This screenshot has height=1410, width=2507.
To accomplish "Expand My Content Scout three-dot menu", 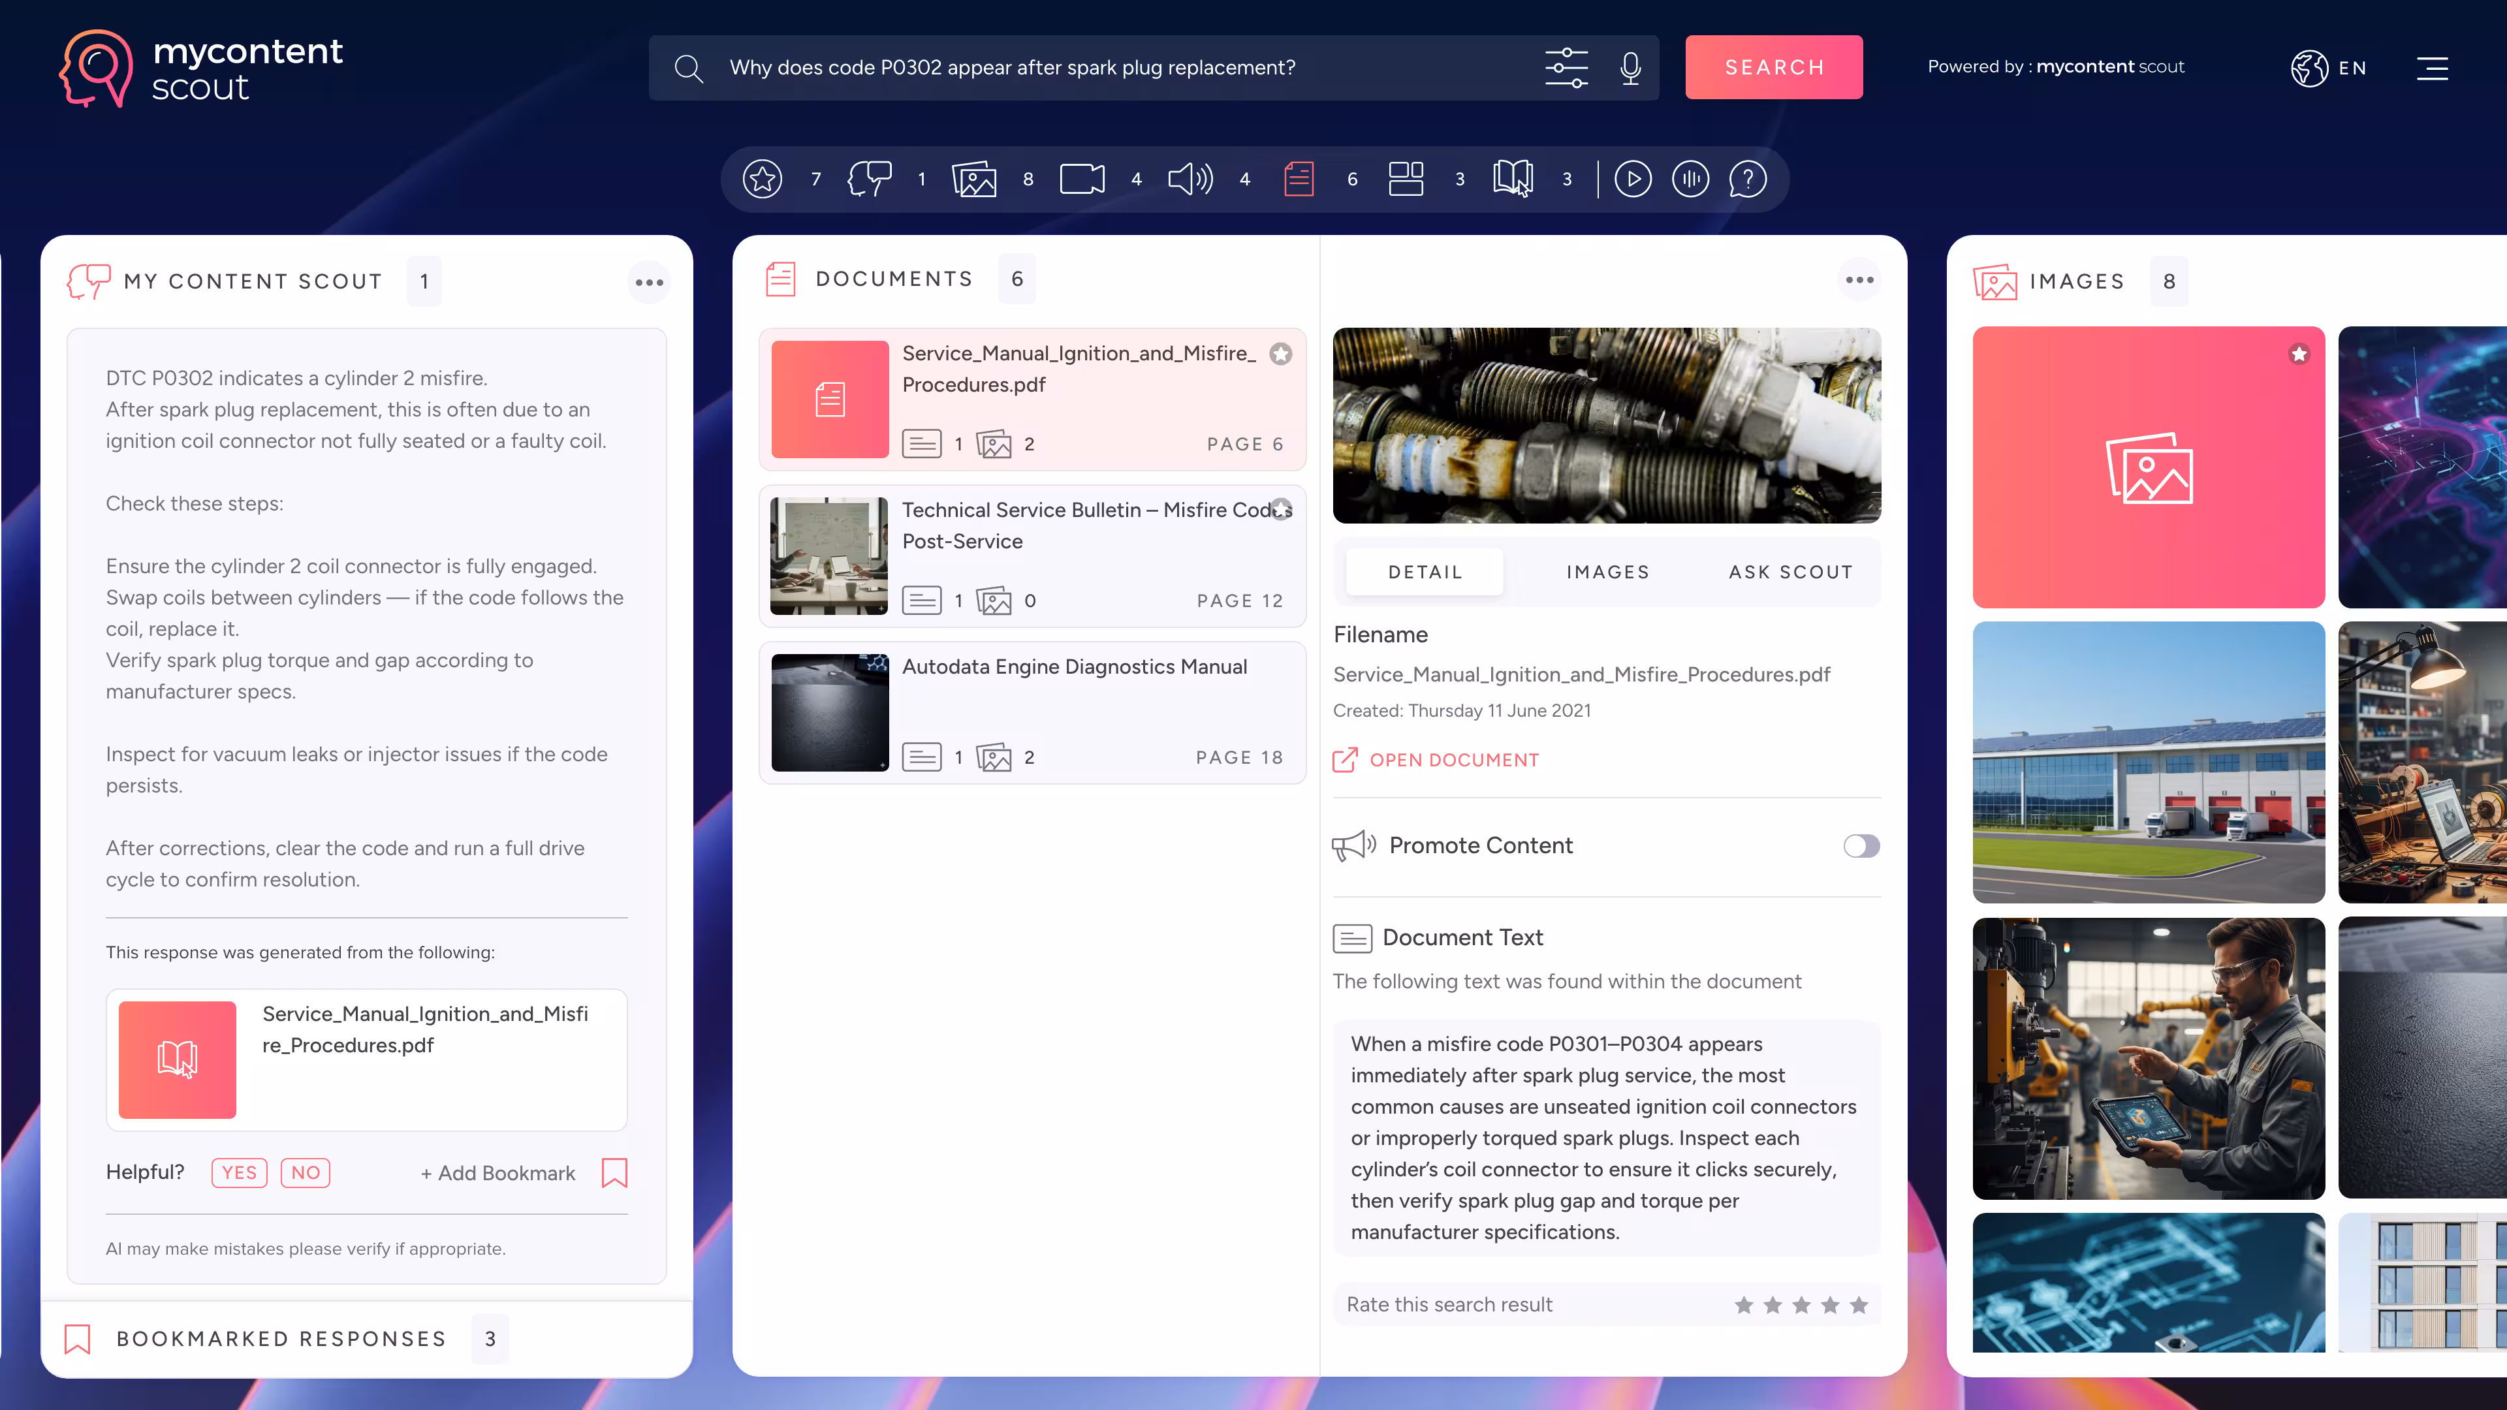I will (649, 282).
